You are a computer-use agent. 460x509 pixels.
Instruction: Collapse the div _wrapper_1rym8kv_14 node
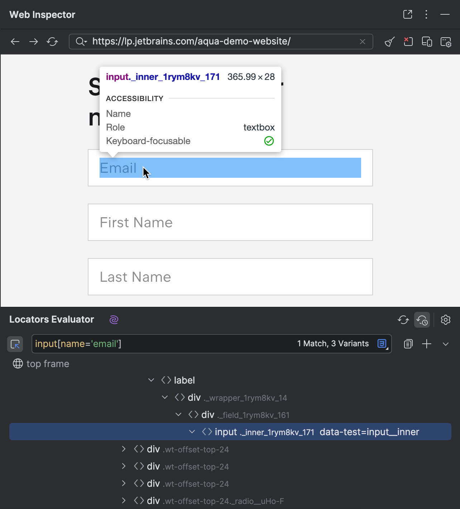pos(165,398)
